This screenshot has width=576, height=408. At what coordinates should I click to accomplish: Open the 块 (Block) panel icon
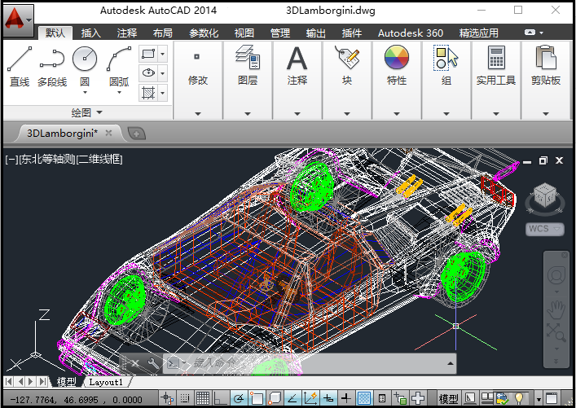(x=347, y=57)
